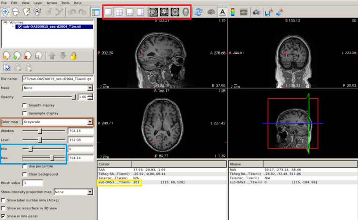Open the Color map Grayscale dropdown
The image size is (358, 220).
(58, 122)
